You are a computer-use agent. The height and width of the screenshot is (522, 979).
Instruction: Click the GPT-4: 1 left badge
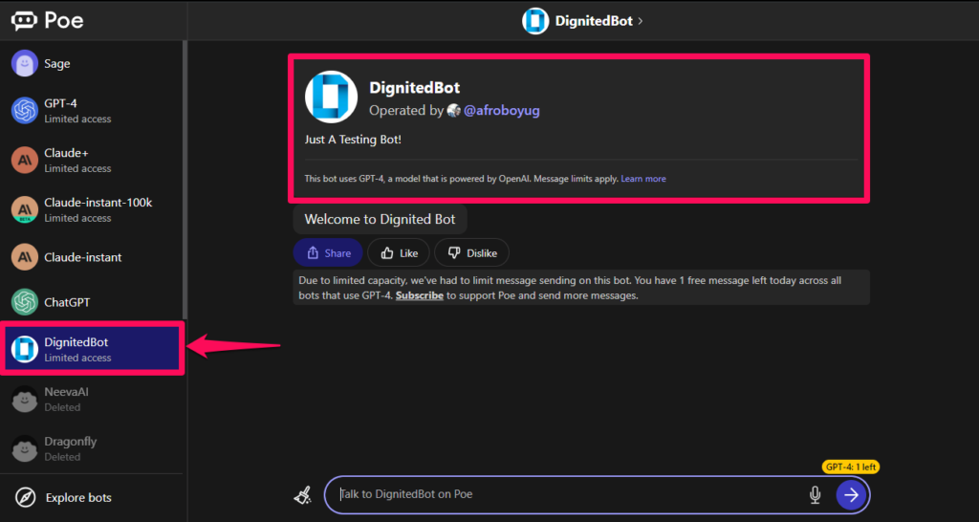coord(850,467)
